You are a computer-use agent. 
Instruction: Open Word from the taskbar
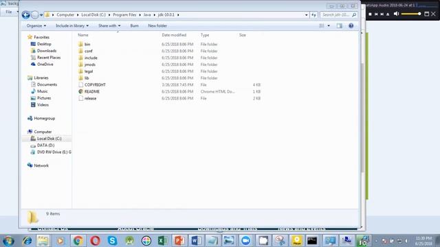point(196,241)
